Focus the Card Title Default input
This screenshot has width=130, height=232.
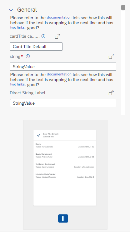click(36, 47)
